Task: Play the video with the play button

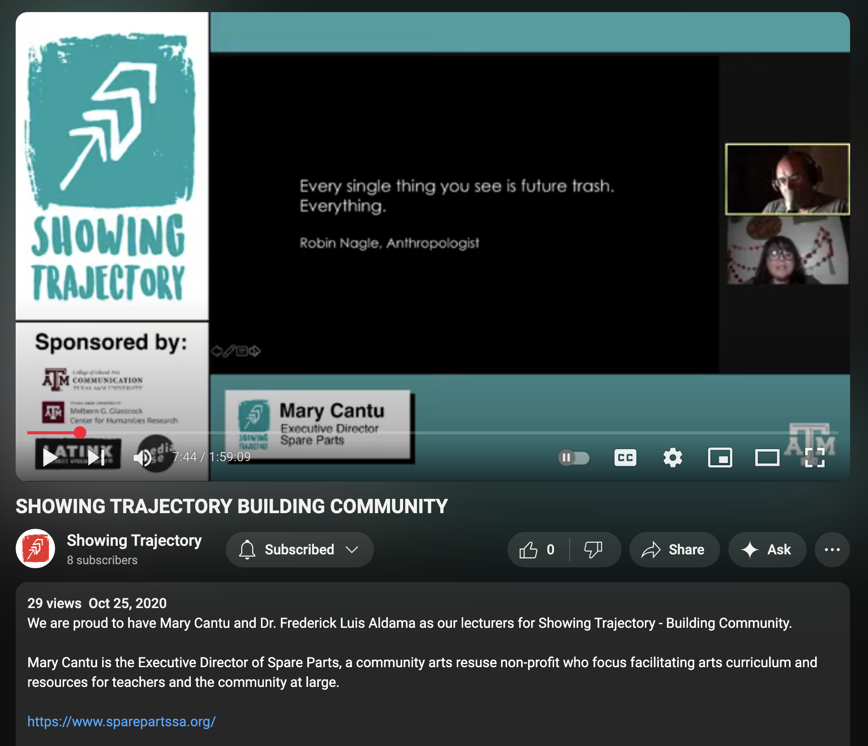Action: pos(50,458)
